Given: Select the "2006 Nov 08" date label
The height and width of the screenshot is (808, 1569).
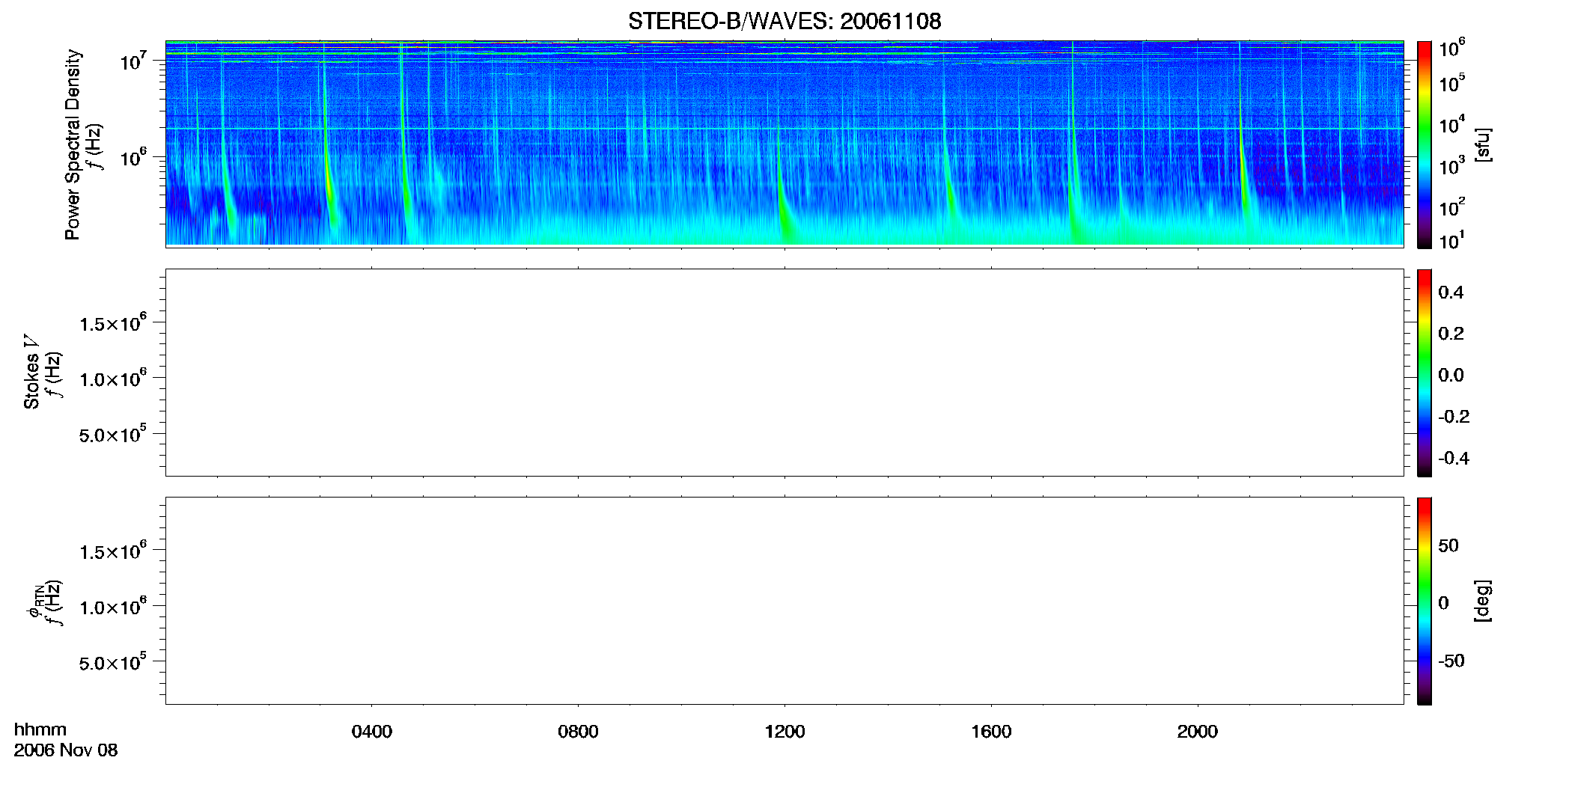Looking at the screenshot, I should click(x=66, y=750).
